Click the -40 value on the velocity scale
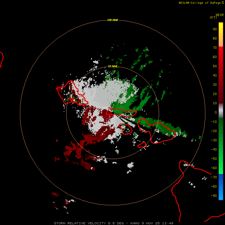This screenshot has width=225, height=225. point(214,149)
